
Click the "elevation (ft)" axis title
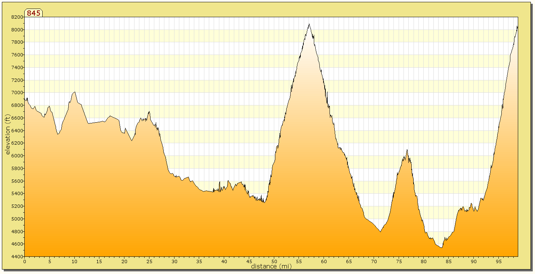[8, 135]
